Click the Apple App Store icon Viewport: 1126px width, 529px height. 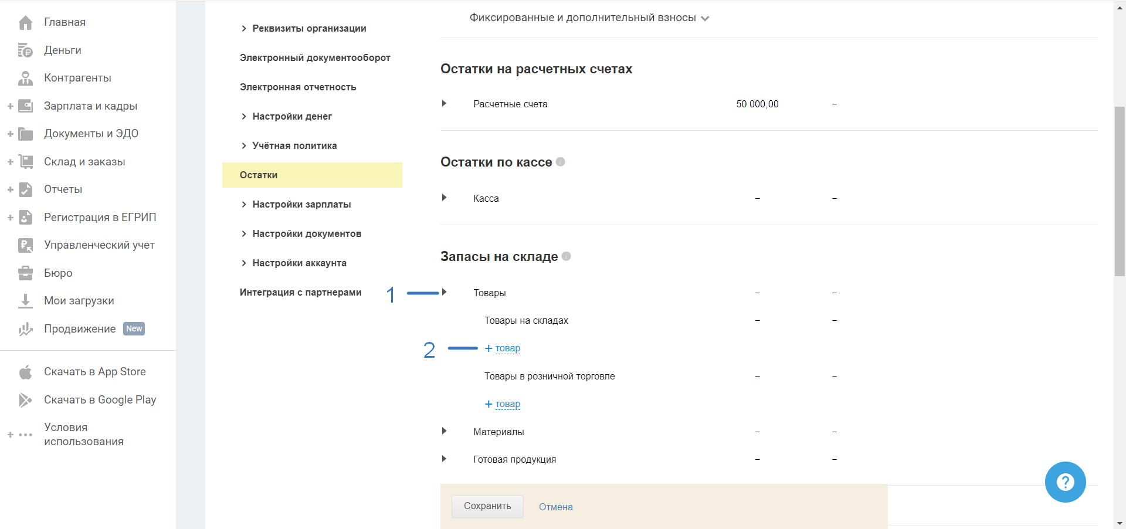pyautogui.click(x=25, y=372)
